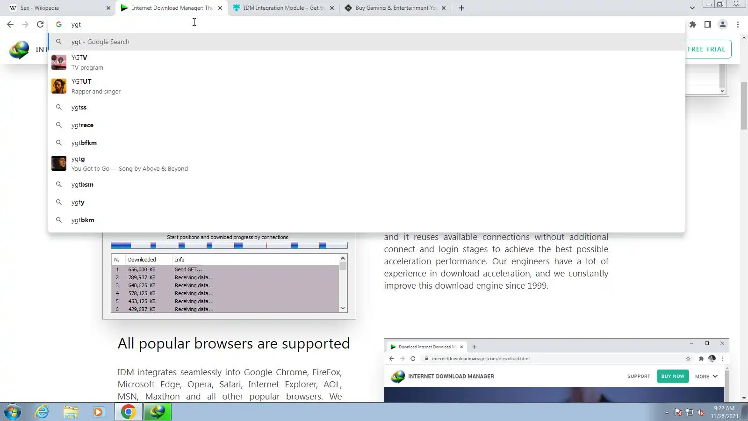The width and height of the screenshot is (748, 421).
Task: Launch Internet Explorer from the taskbar
Action: (x=42, y=412)
